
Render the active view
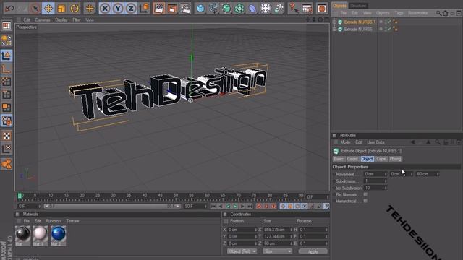(159, 9)
